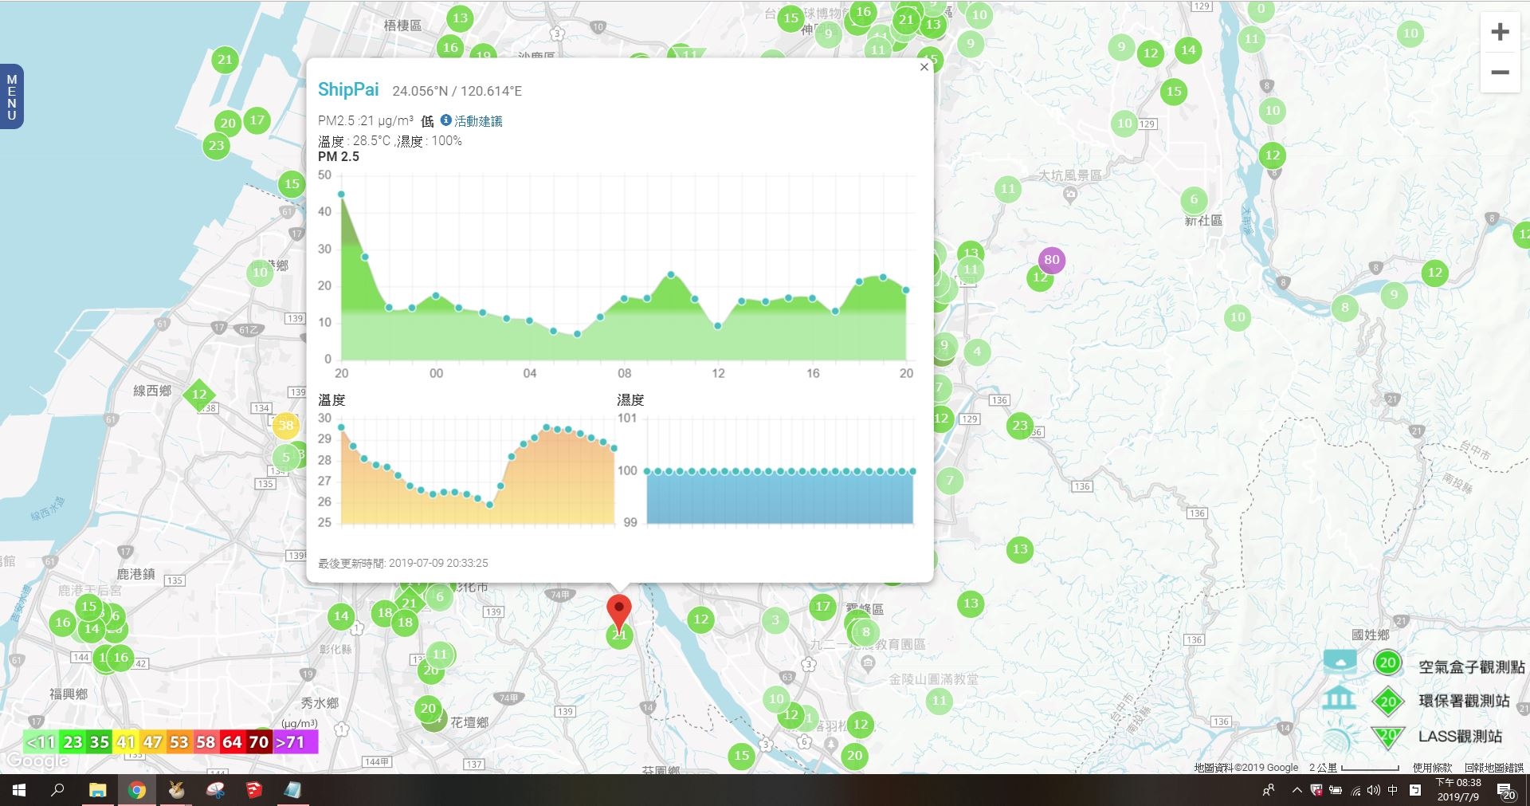Click the red 64 legend swatch

pos(232,742)
